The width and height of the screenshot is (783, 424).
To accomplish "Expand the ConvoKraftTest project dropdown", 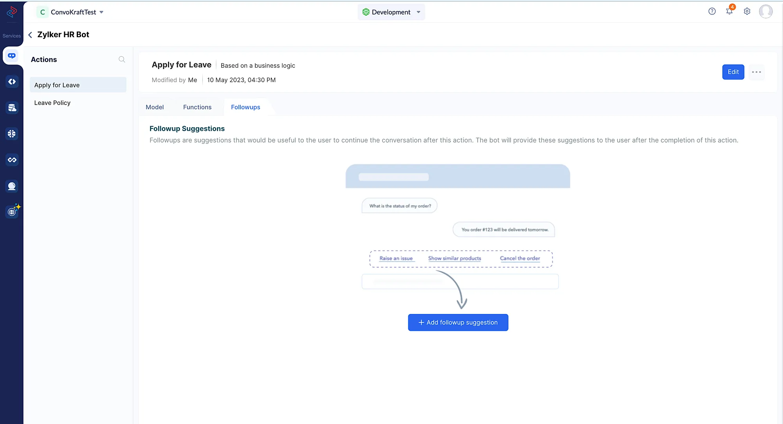I will (x=101, y=12).
